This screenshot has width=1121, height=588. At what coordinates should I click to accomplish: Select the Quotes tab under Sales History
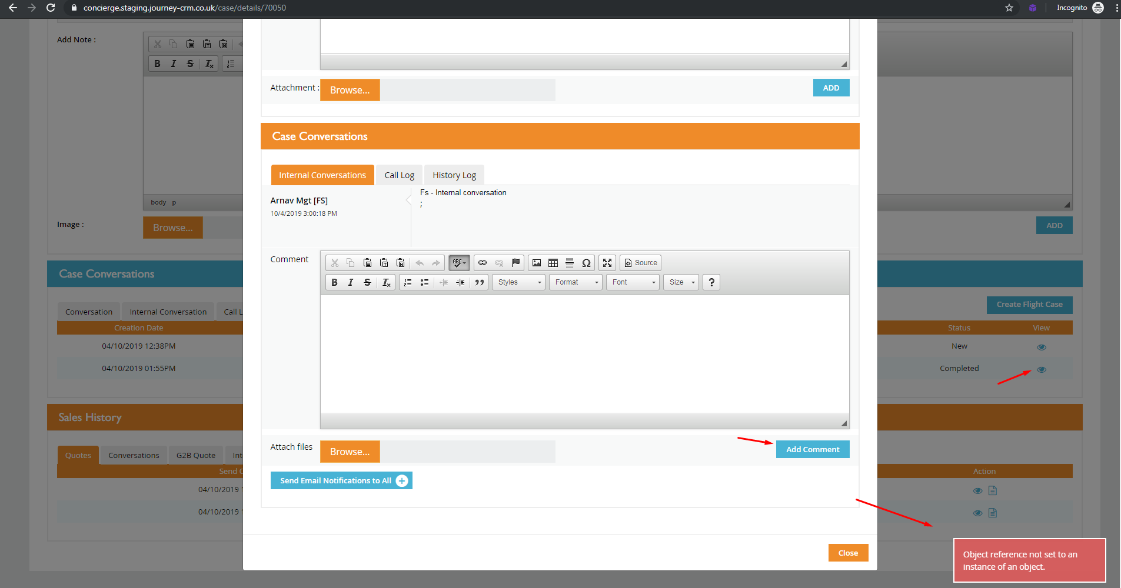(x=78, y=455)
